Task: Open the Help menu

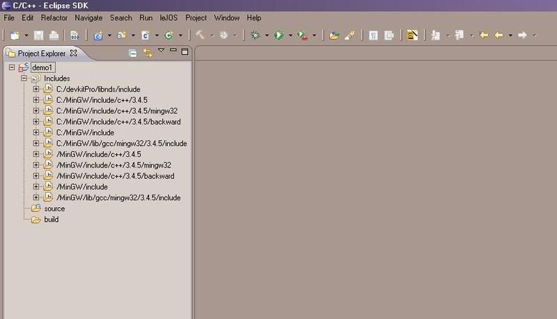Action: coord(254,18)
